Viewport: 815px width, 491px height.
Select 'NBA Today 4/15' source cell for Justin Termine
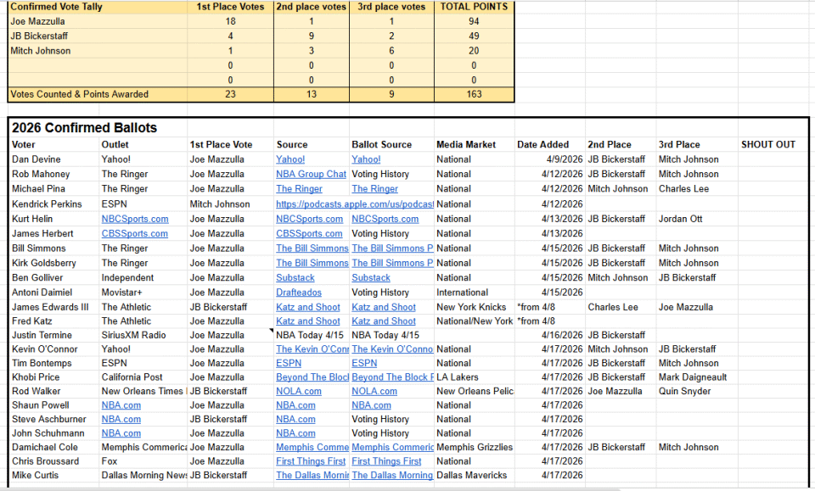pos(310,335)
